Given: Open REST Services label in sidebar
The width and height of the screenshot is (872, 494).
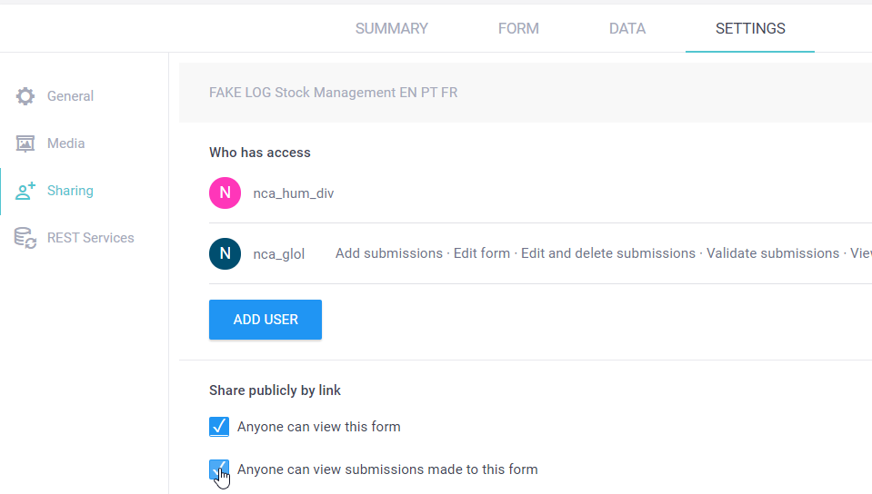Looking at the screenshot, I should 91,238.
